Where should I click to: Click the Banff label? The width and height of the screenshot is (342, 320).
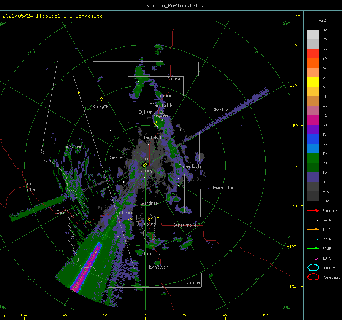click(x=63, y=212)
